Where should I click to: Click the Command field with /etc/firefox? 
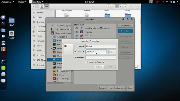coord(96,52)
